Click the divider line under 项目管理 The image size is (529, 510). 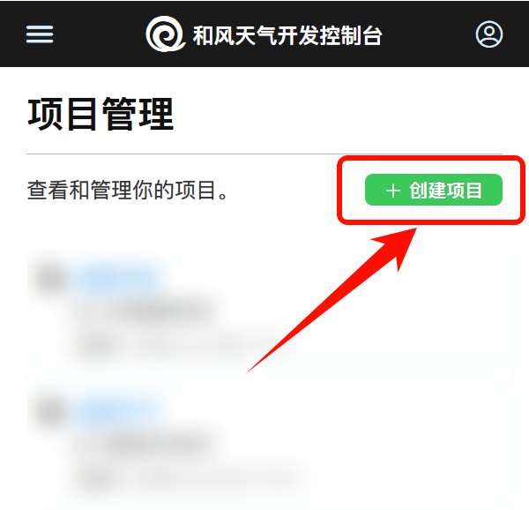[264, 154]
